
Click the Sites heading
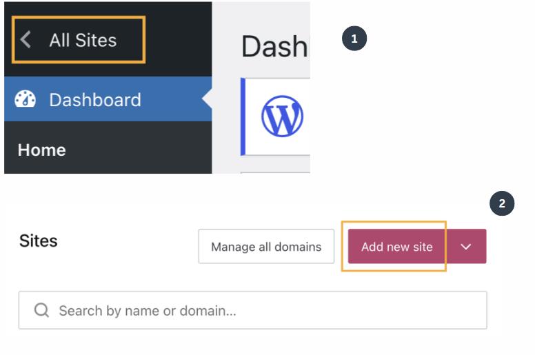click(39, 241)
